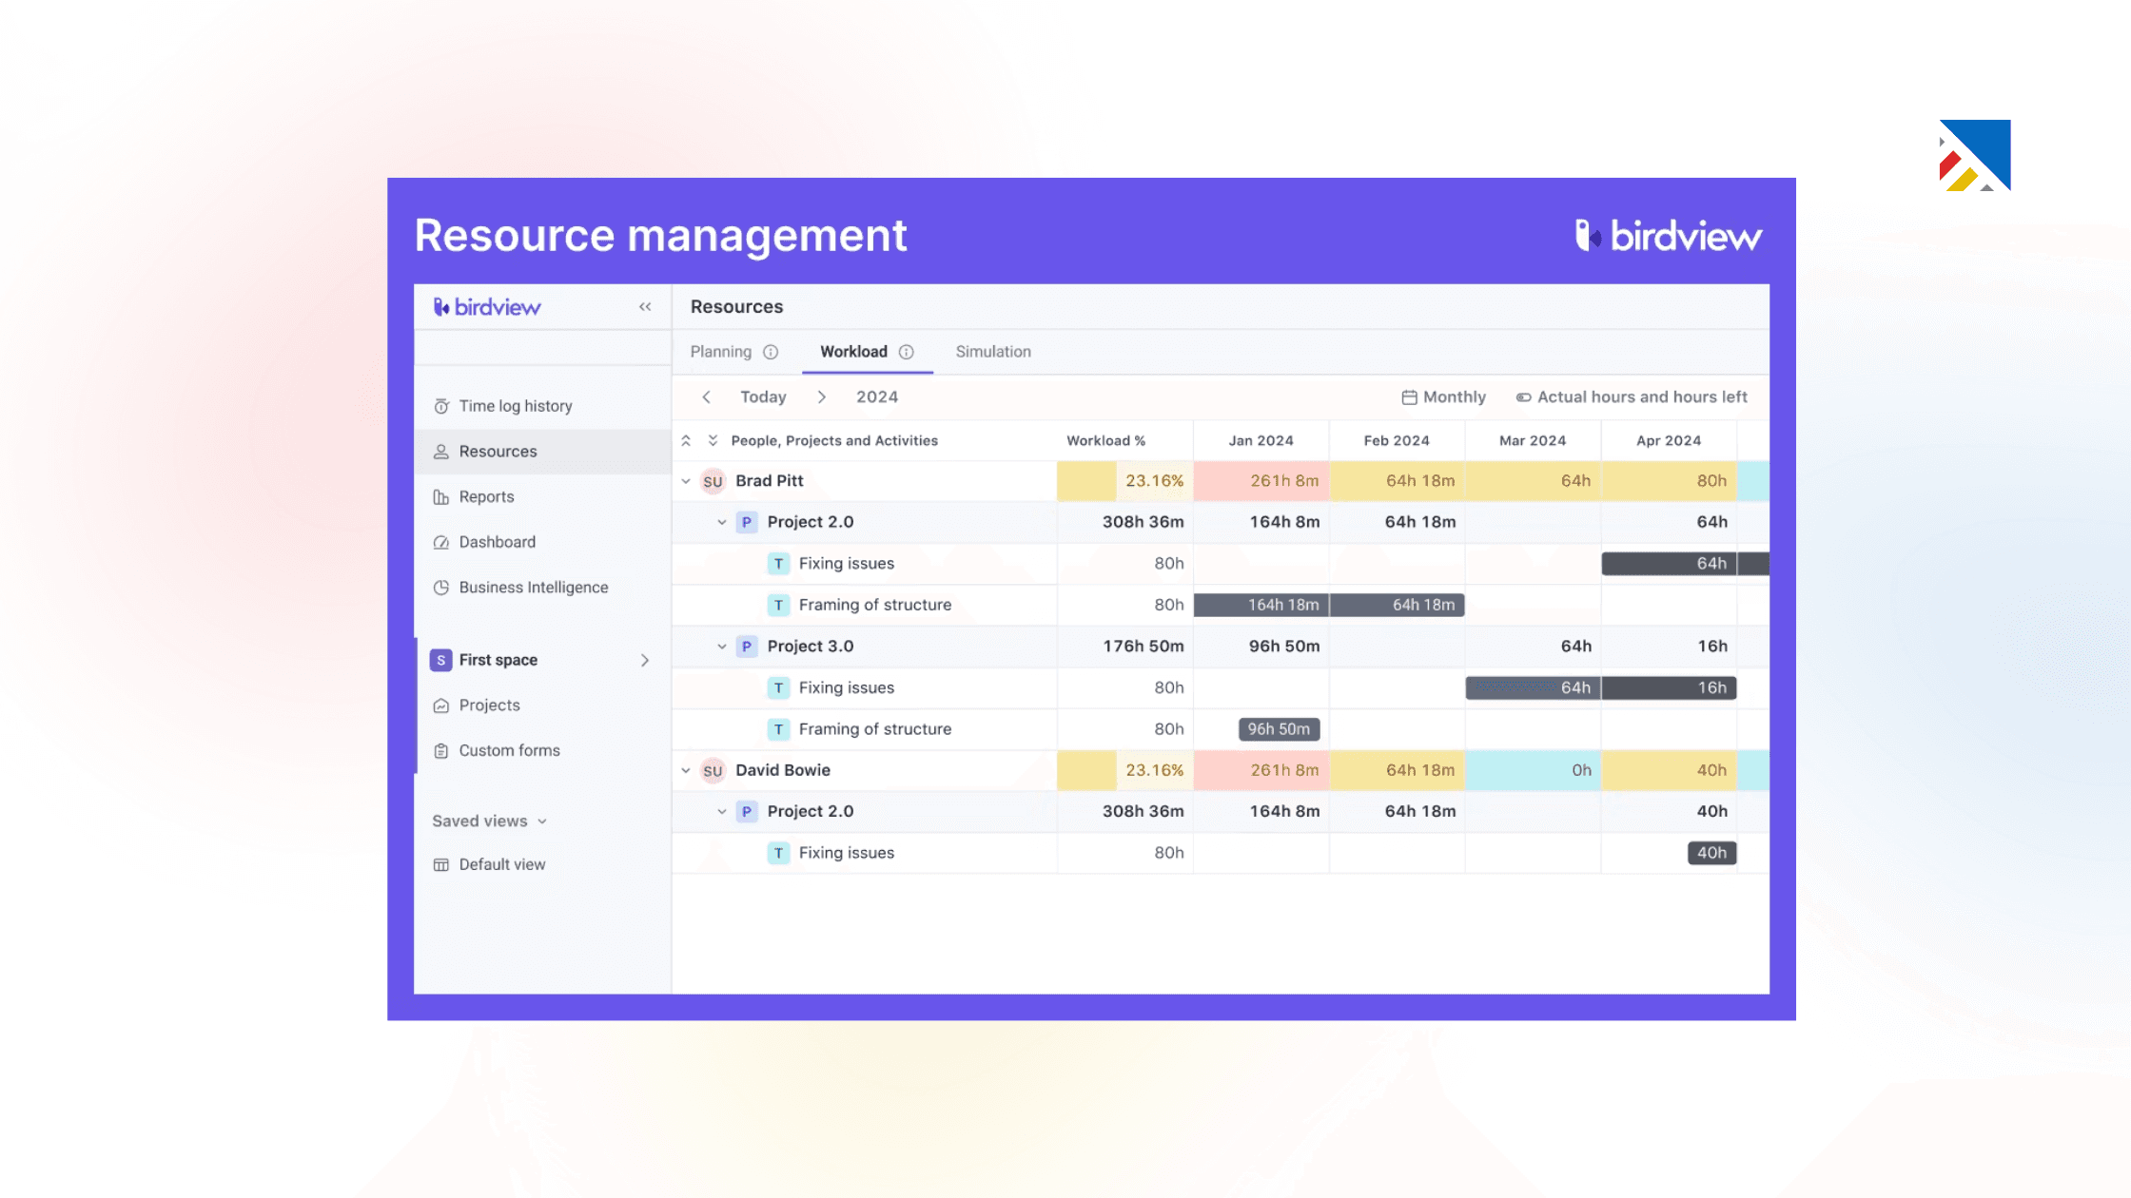Image resolution: width=2131 pixels, height=1198 pixels.
Task: Collapse all rows with up-chevrons icon
Action: pyautogui.click(x=686, y=440)
